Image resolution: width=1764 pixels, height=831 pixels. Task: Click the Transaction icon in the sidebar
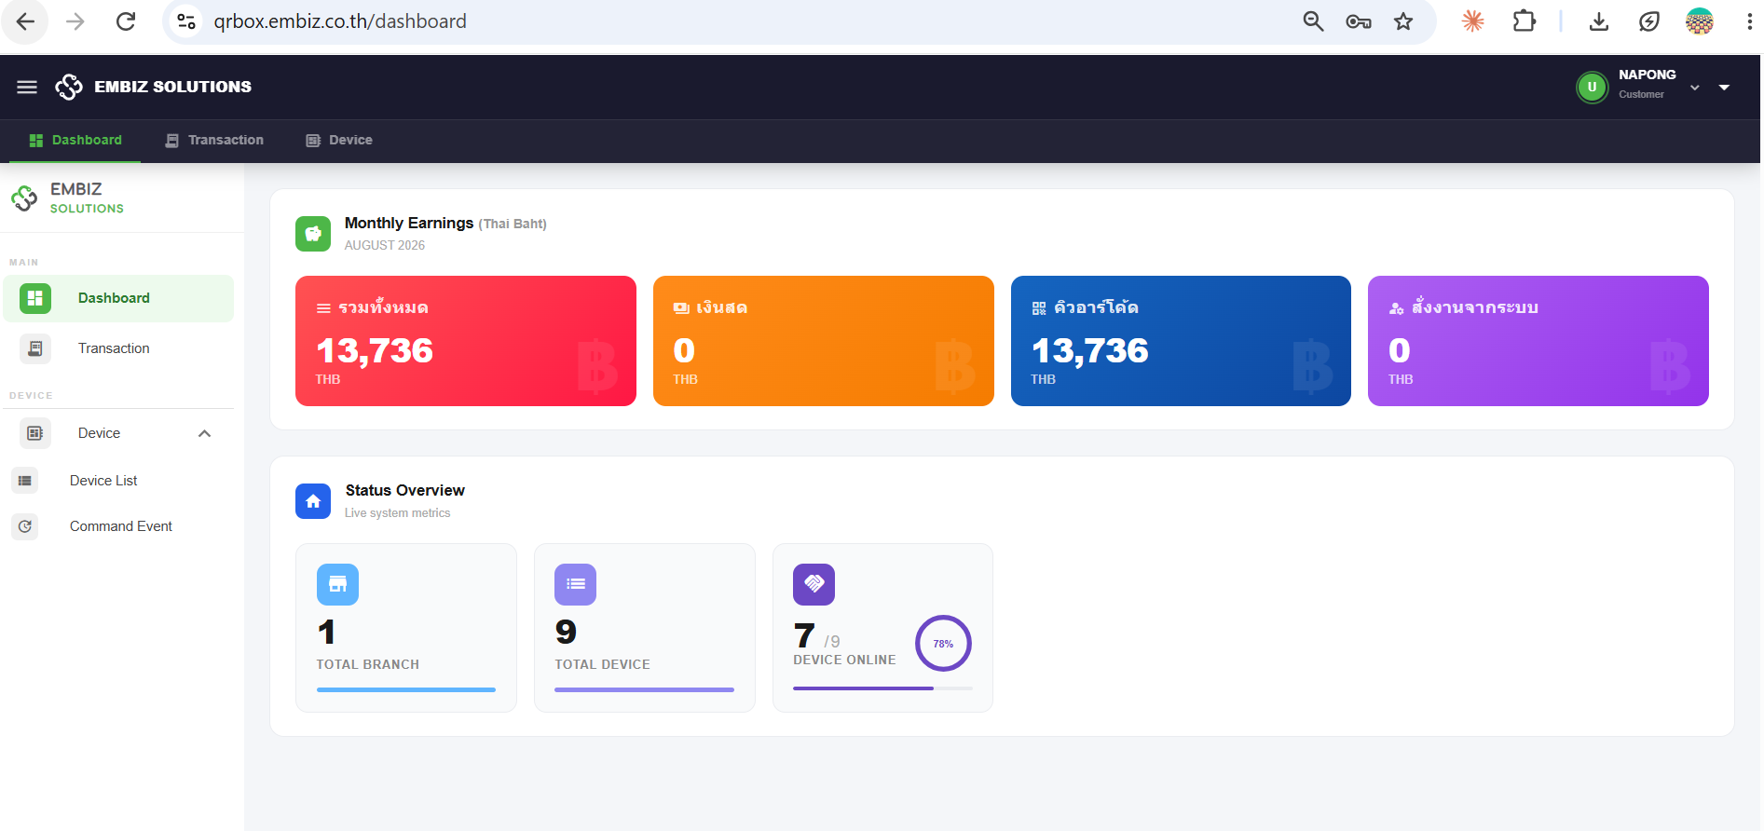coord(35,348)
